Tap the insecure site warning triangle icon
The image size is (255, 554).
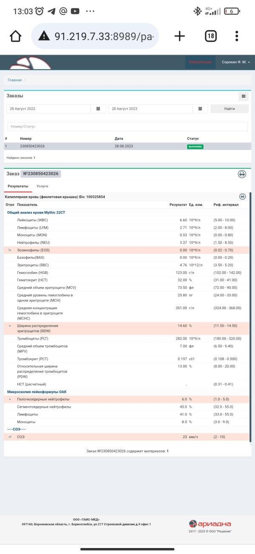tap(44, 36)
